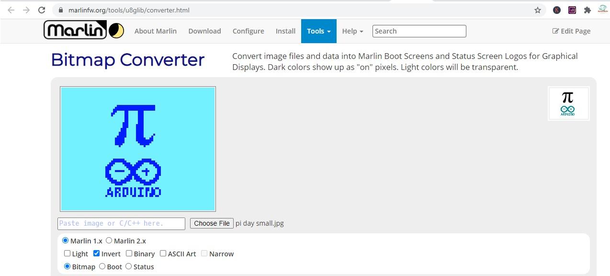
Task: Uncheck the Invert checkbox
Action: pyautogui.click(x=96, y=253)
